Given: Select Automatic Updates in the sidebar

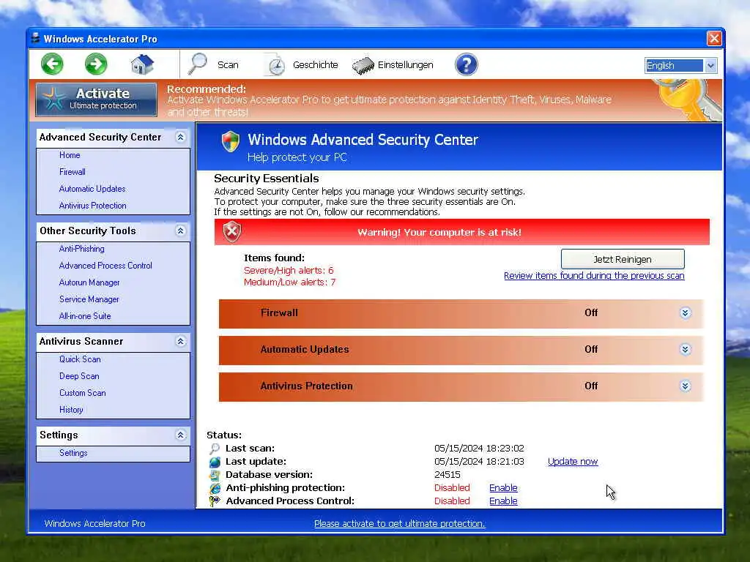Looking at the screenshot, I should coord(92,189).
